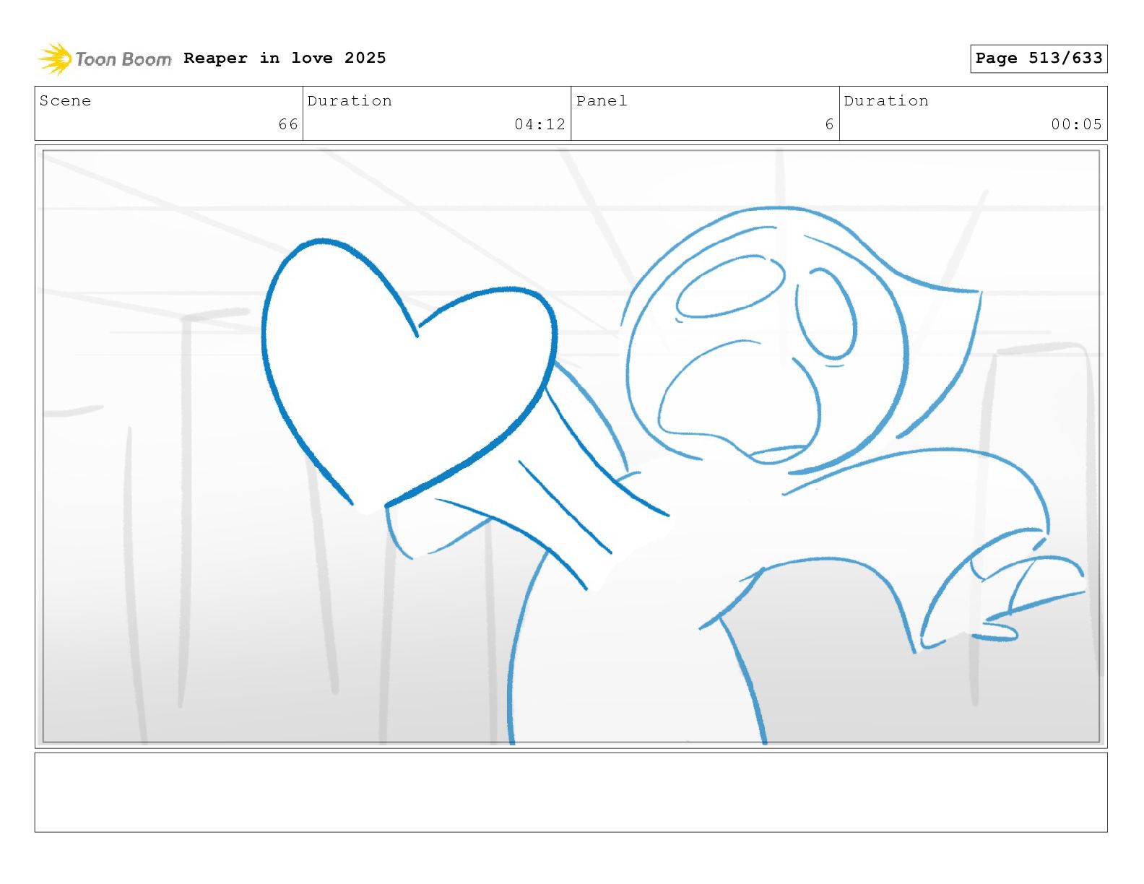Click the "Panel" header label
This screenshot has height=884, width=1144.
[602, 100]
